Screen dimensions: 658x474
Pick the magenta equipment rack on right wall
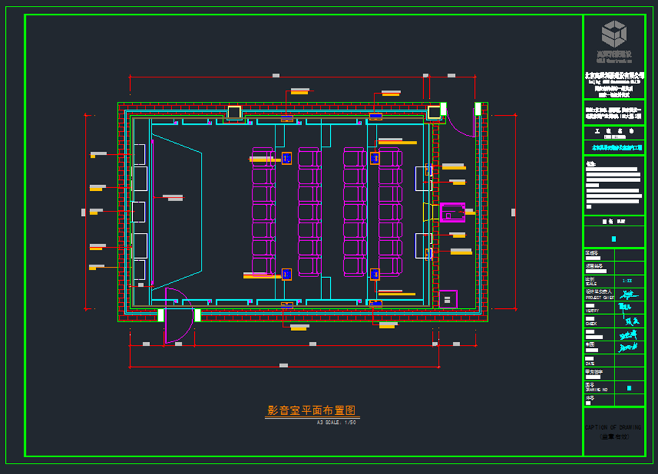[453, 212]
